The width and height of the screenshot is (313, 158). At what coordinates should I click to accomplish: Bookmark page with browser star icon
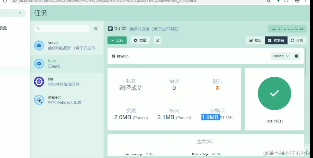[269, 1]
